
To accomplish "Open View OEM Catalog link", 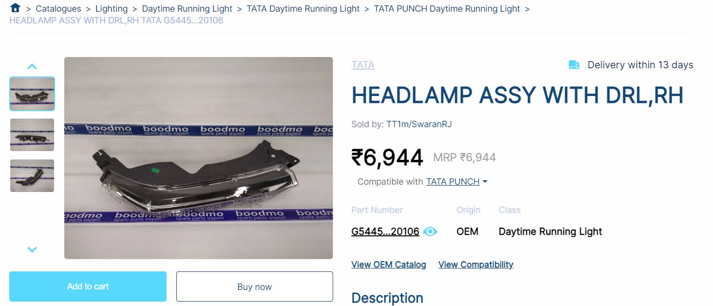I will pyautogui.click(x=389, y=265).
